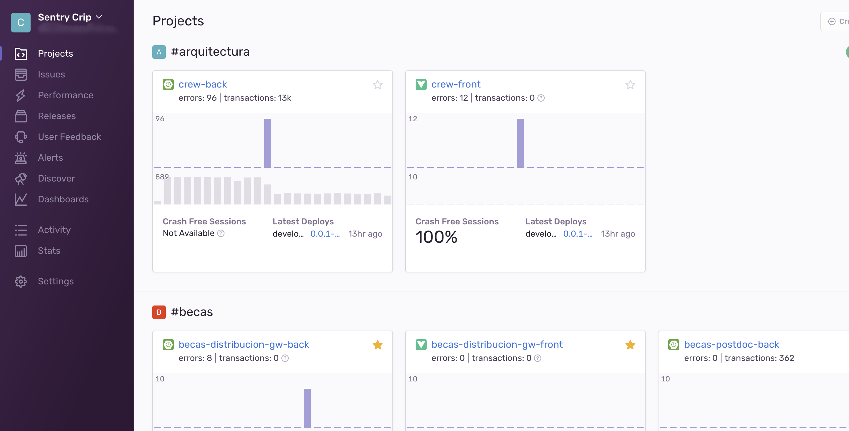Click crew-front Crash Free Sessions 100%

(436, 237)
